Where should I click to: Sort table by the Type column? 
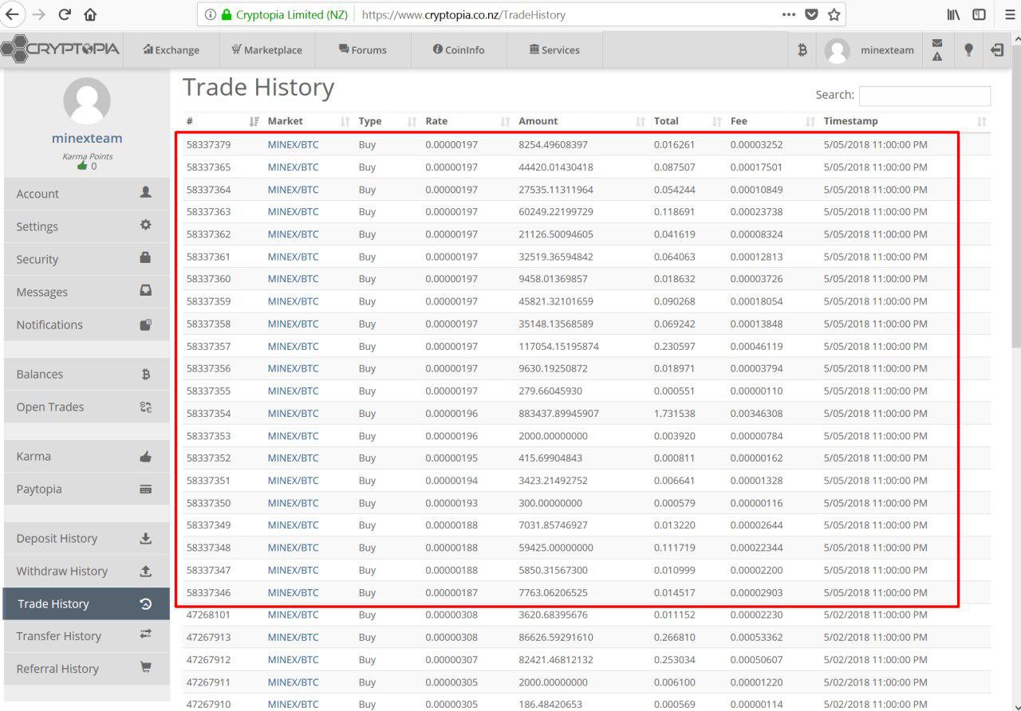(388, 121)
